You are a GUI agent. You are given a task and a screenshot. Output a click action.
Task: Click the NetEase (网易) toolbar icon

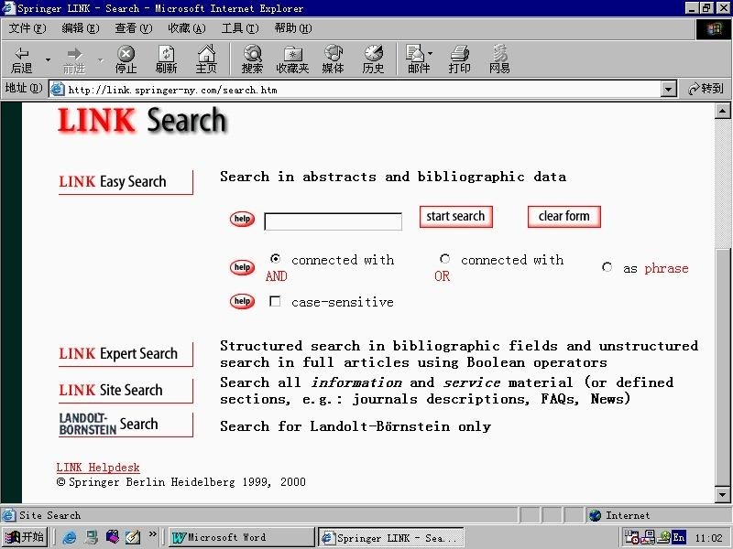499,59
